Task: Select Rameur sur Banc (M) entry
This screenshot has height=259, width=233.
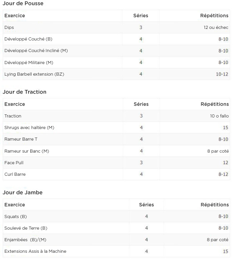Action: click(116, 151)
